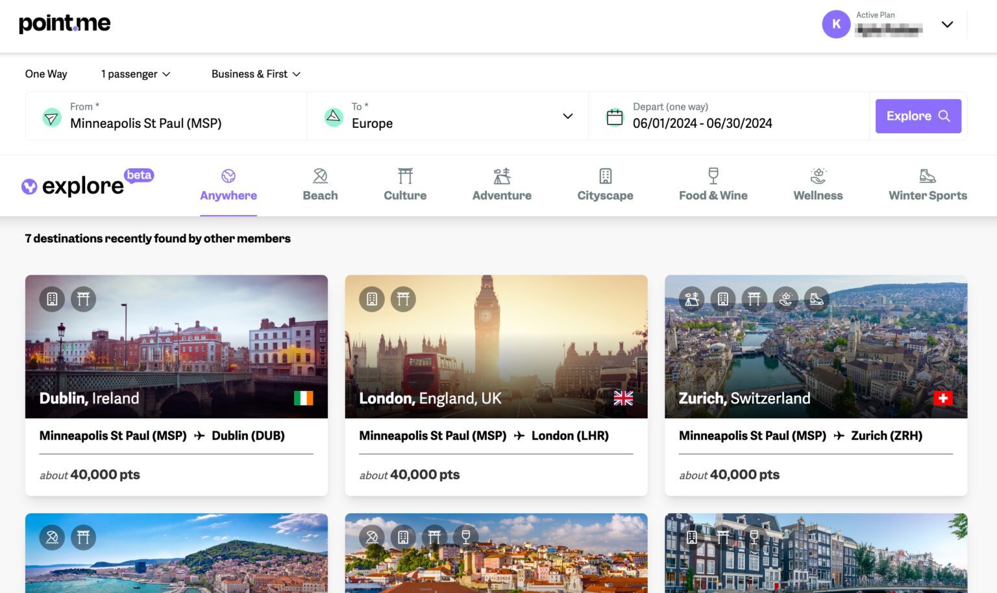Open the 1 passenger dropdown
Screen dimensions: 997x593
click(x=134, y=74)
